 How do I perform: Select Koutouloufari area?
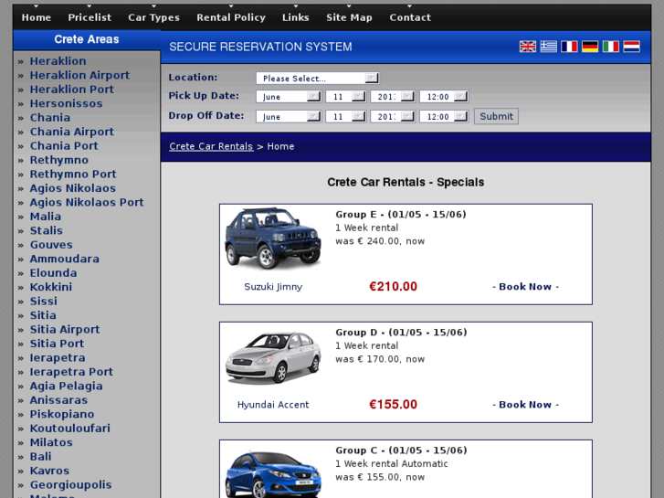[70, 428]
